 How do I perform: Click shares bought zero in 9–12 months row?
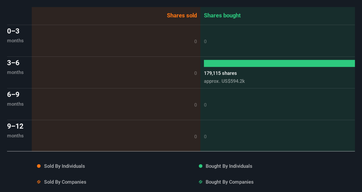[205, 137]
